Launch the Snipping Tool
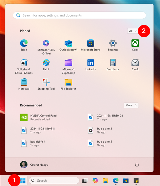The image size is (160, 186). pos(46,84)
